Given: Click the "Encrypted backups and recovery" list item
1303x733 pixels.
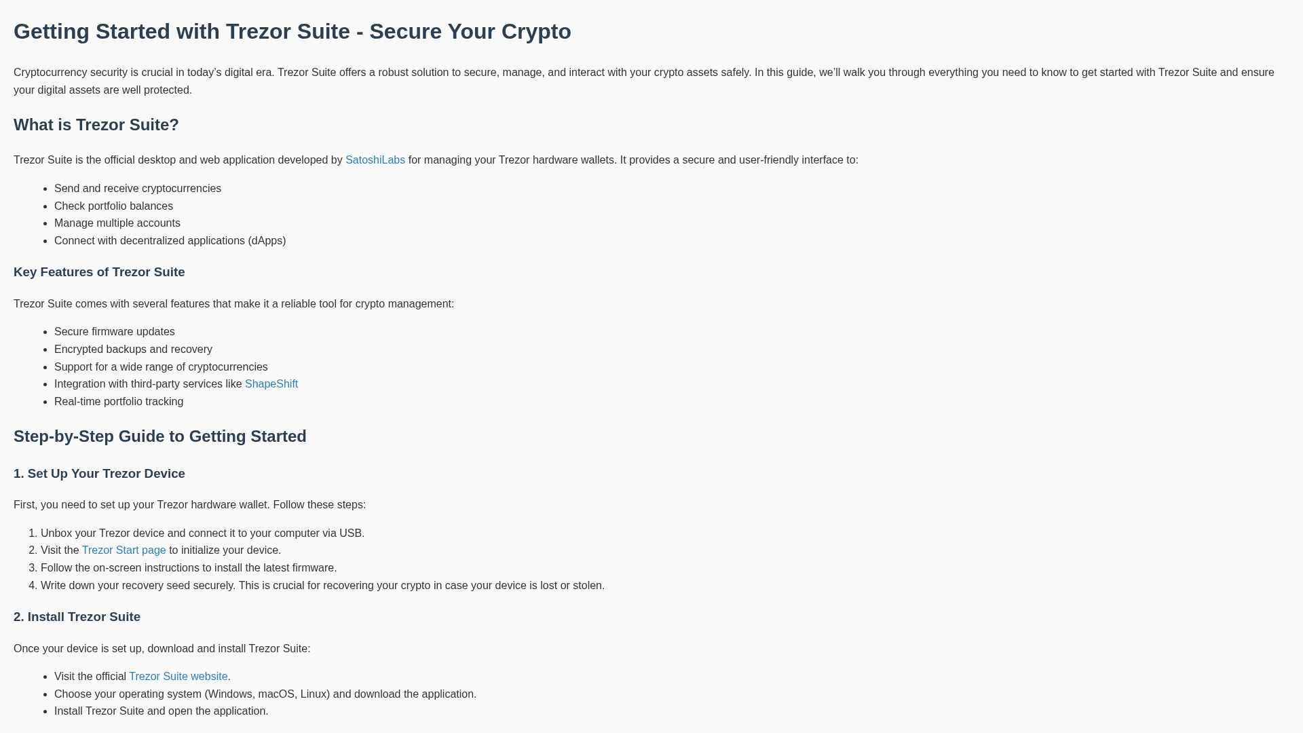Looking at the screenshot, I should tap(133, 350).
